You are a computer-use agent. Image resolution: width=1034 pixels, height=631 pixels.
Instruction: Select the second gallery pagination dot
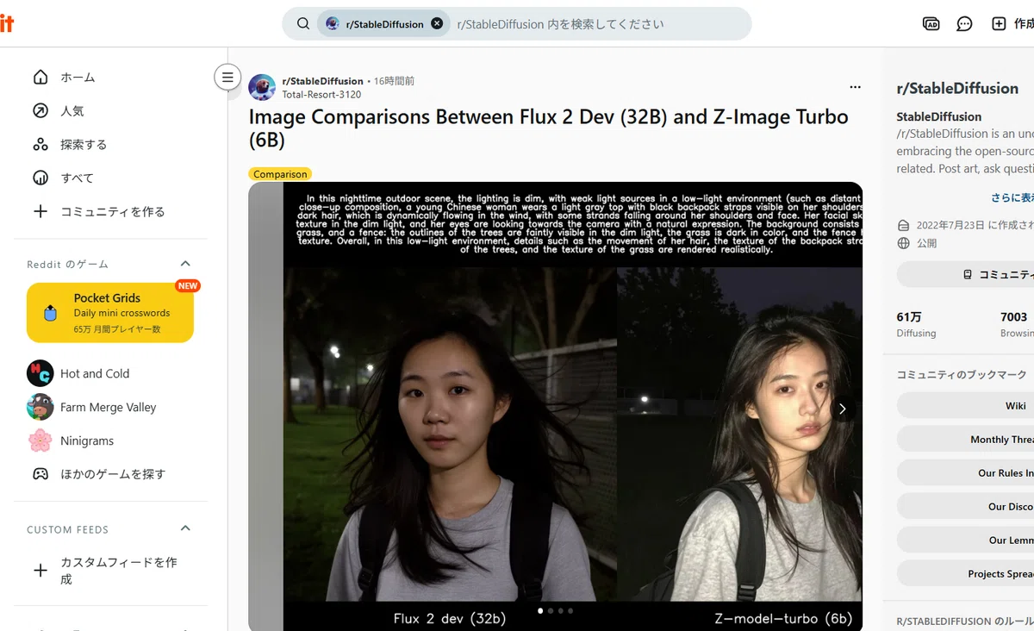click(x=551, y=610)
